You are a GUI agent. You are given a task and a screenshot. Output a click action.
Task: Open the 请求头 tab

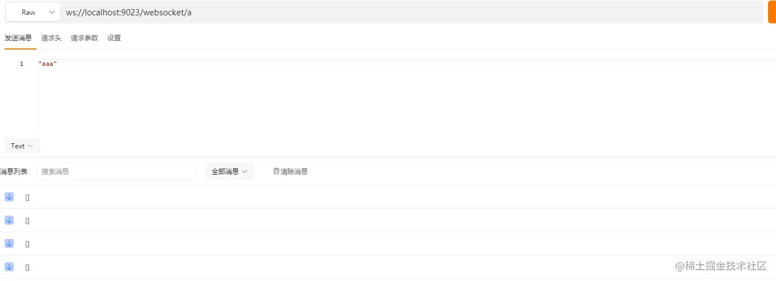[51, 38]
